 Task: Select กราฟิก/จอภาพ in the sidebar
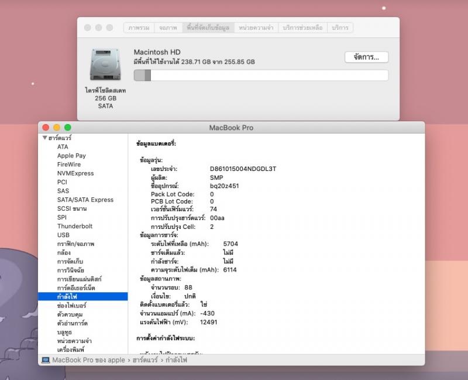coord(76,244)
